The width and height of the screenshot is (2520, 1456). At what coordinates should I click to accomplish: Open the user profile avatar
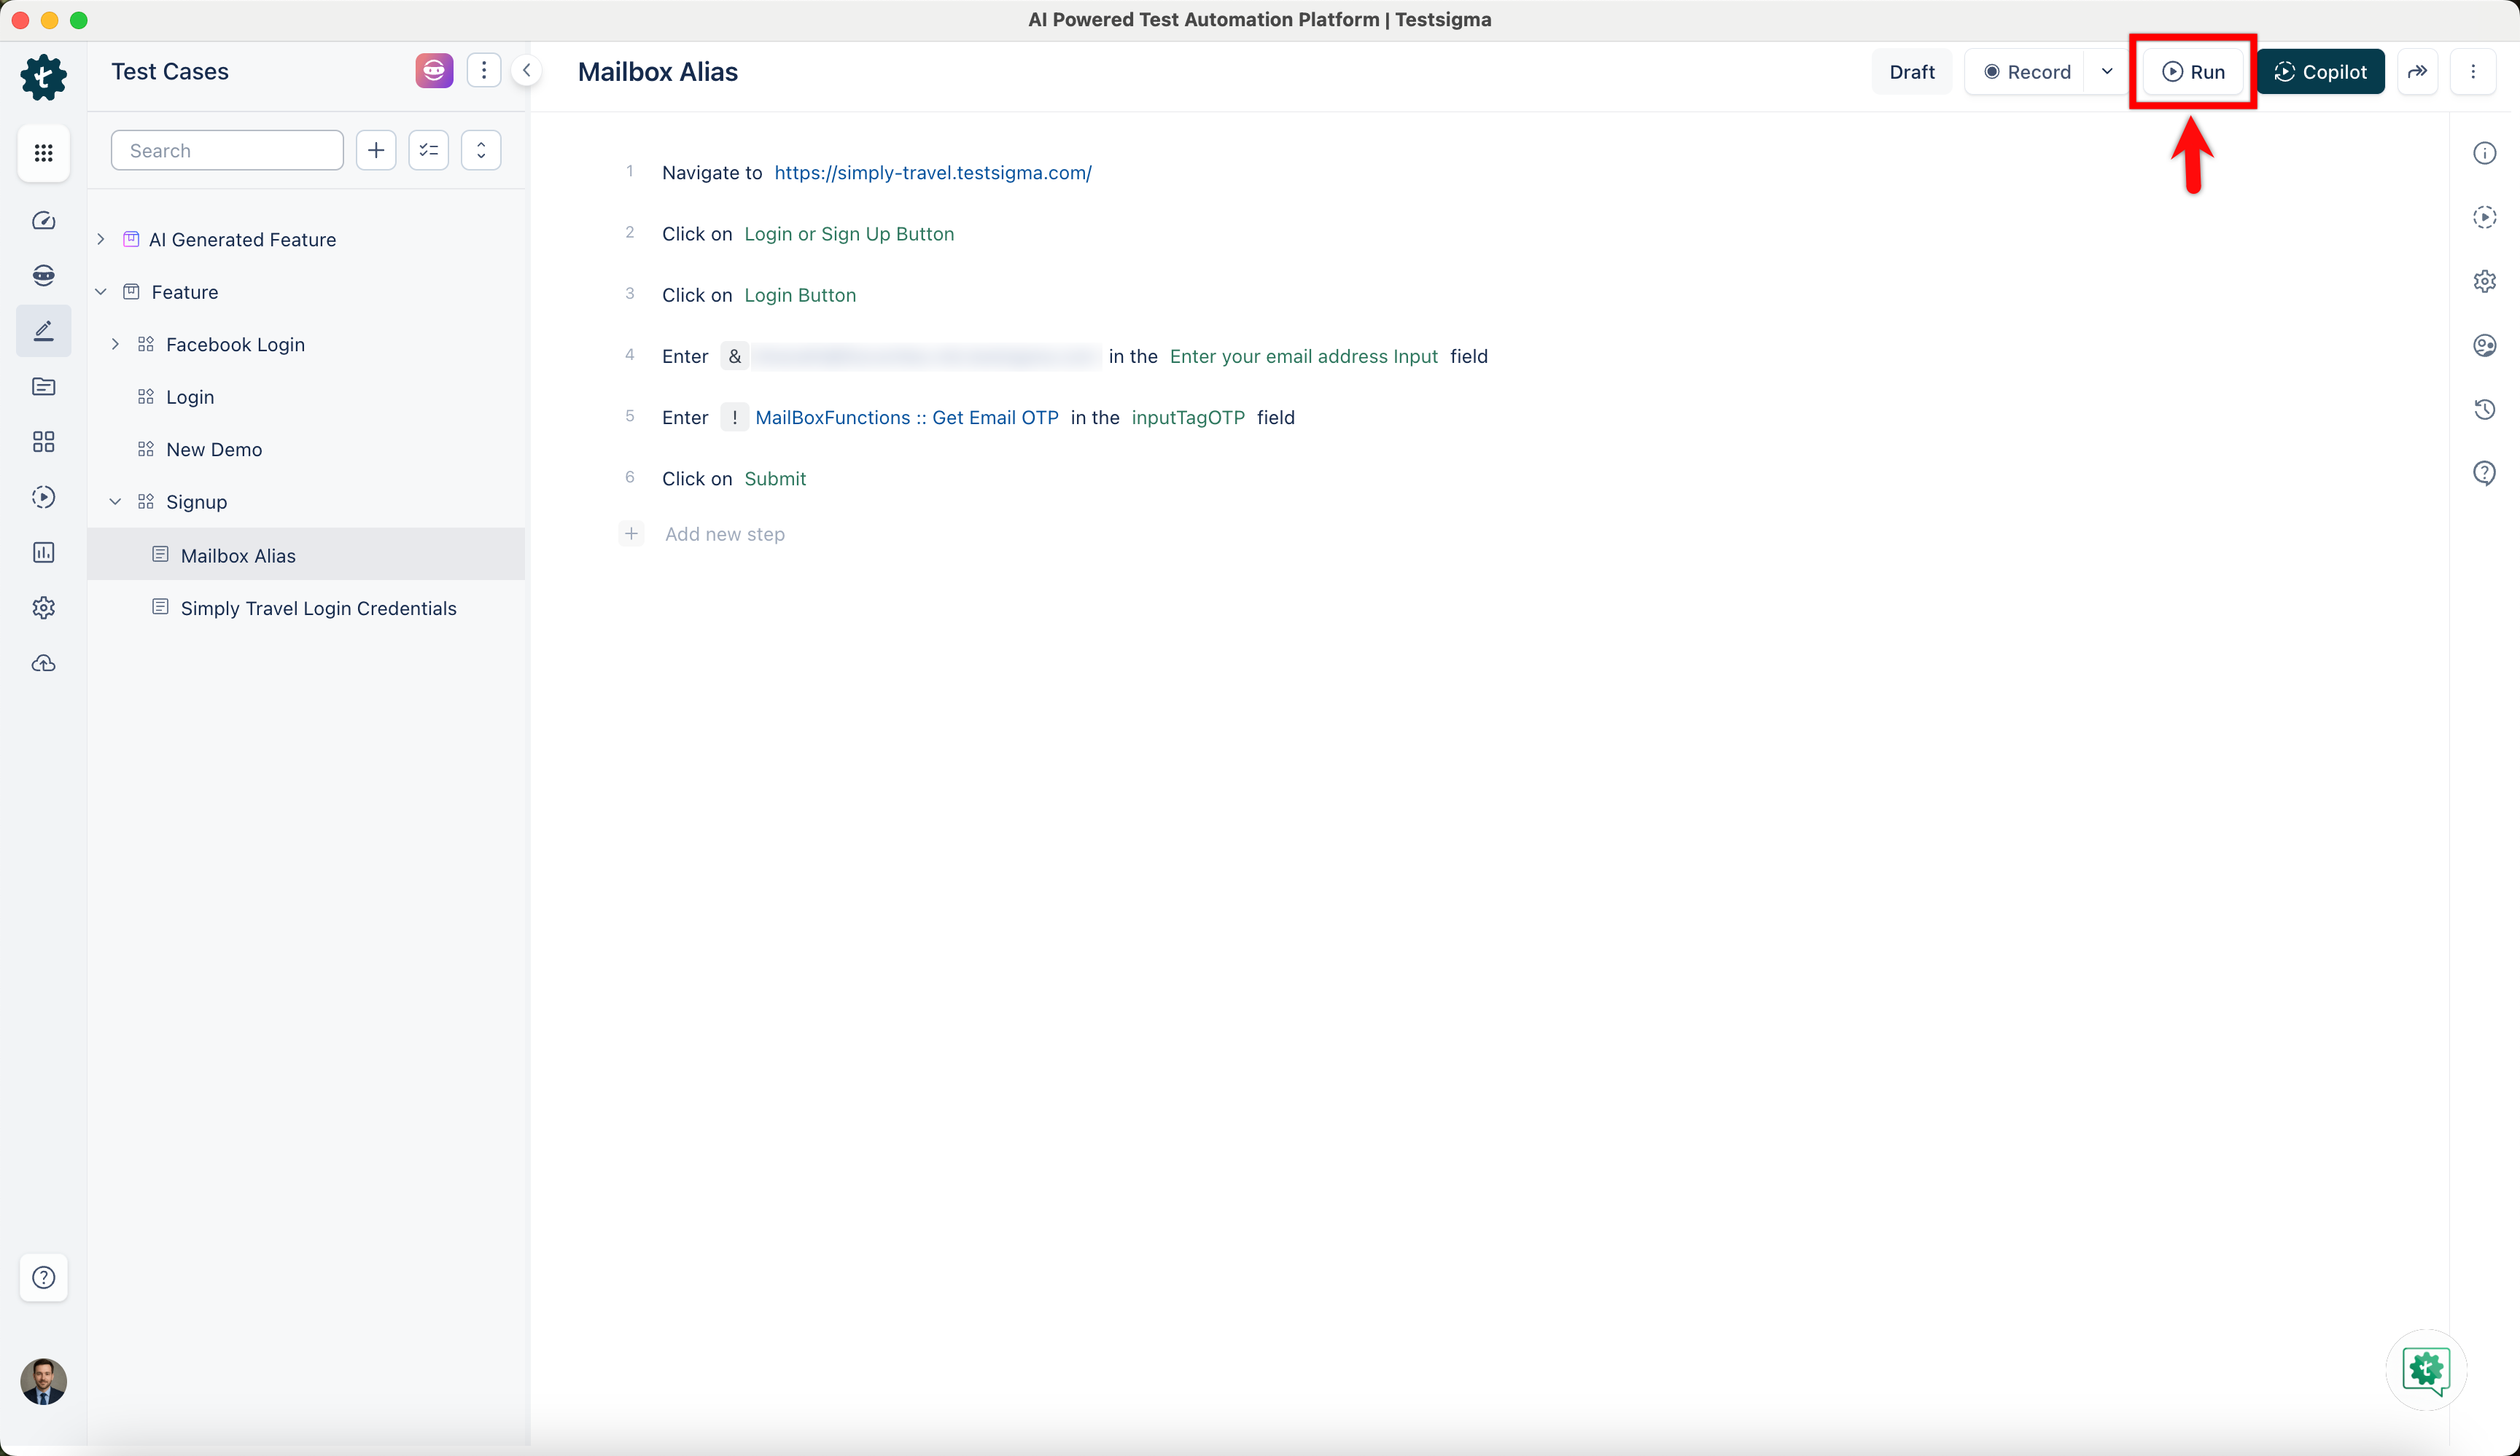point(43,1382)
